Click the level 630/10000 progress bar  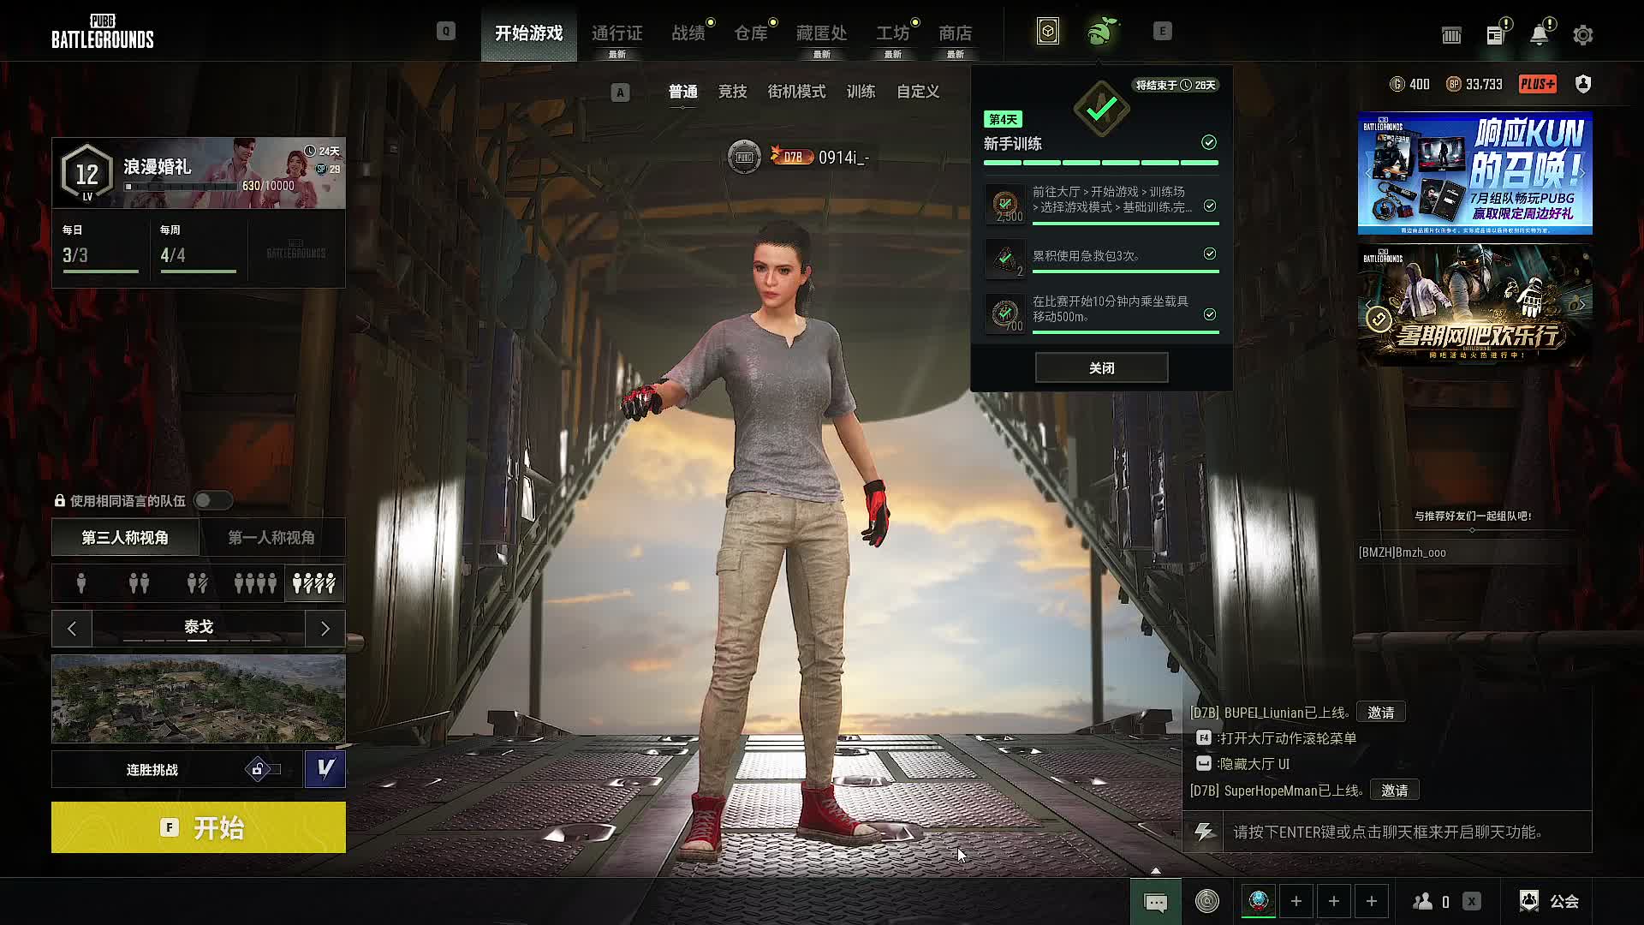point(182,187)
